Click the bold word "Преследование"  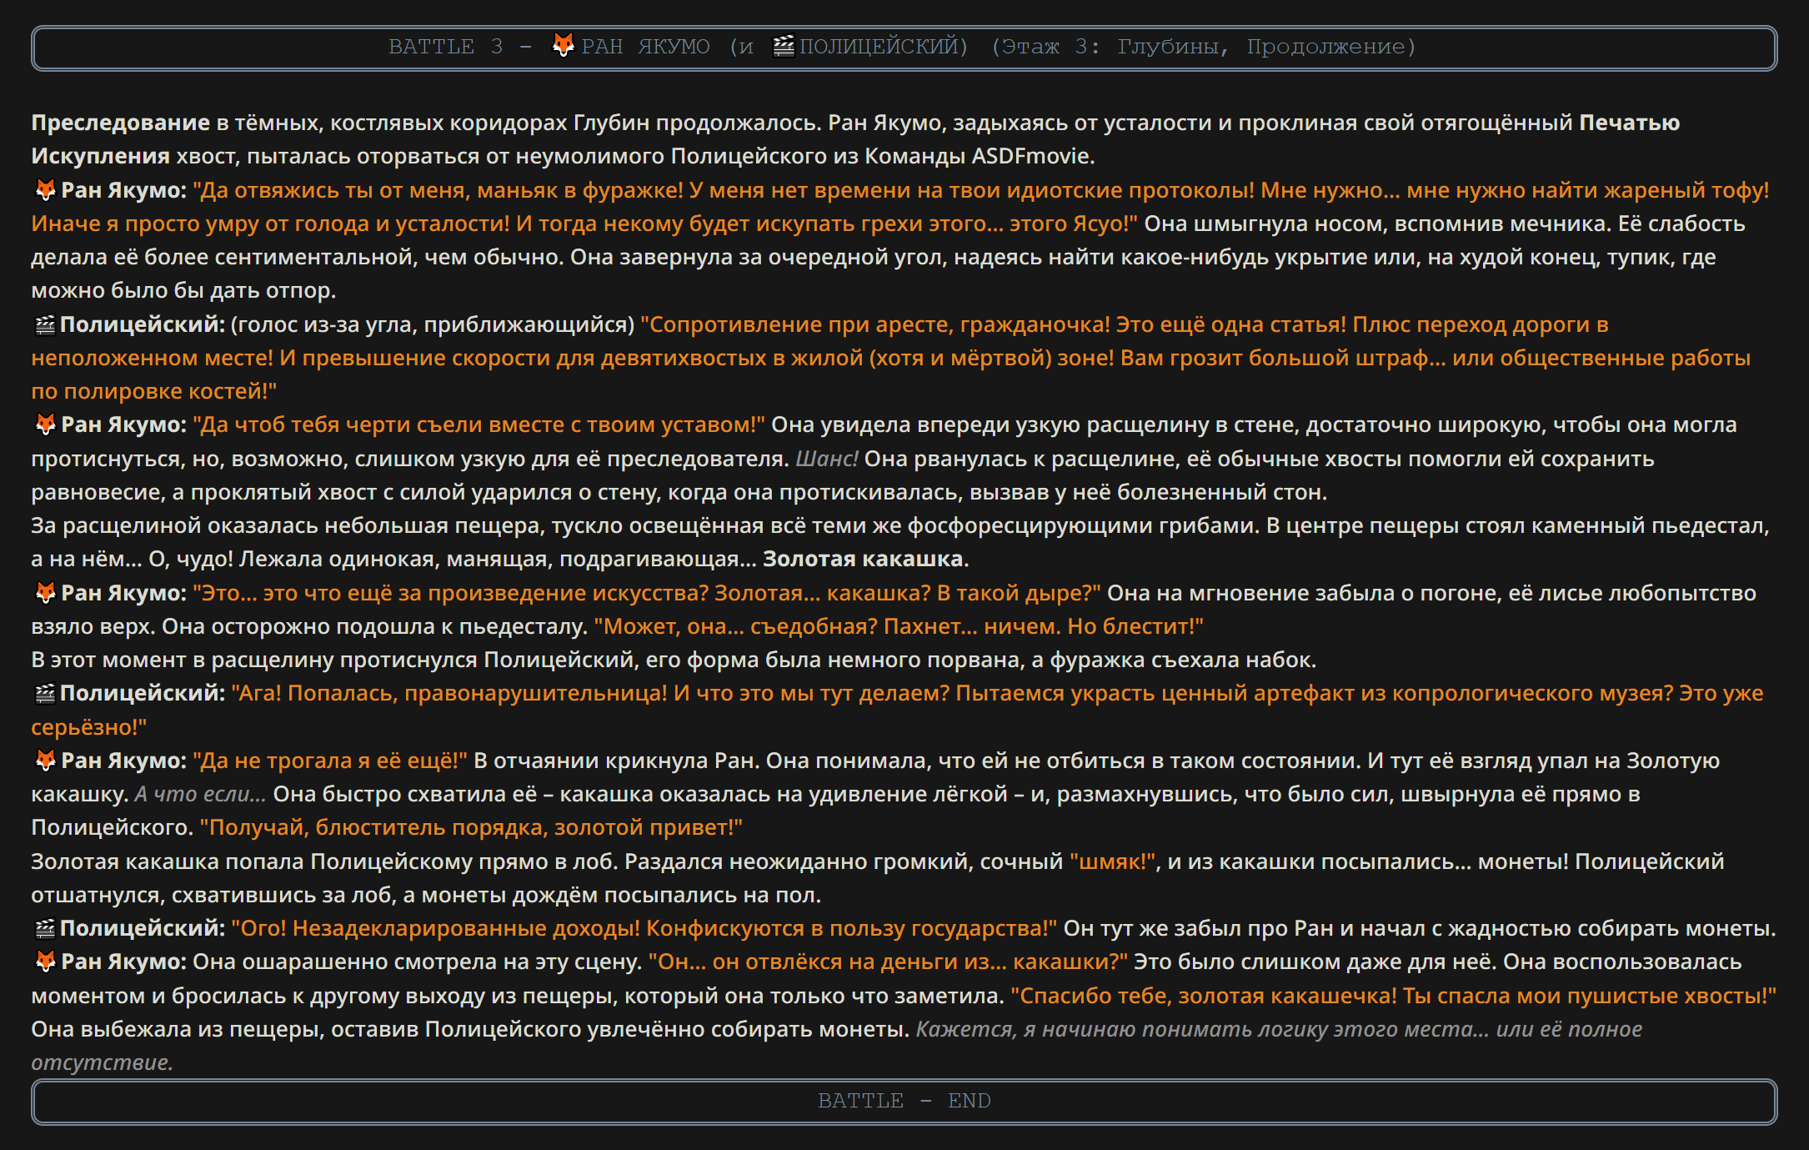coord(121,123)
